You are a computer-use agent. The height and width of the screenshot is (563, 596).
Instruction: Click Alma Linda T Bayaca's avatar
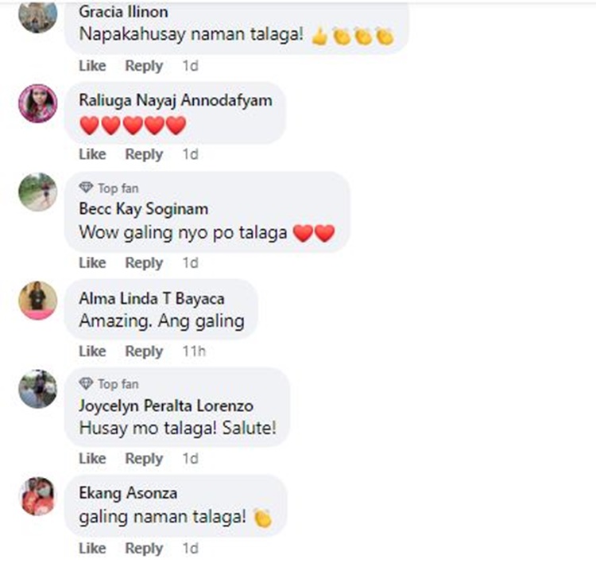38,300
